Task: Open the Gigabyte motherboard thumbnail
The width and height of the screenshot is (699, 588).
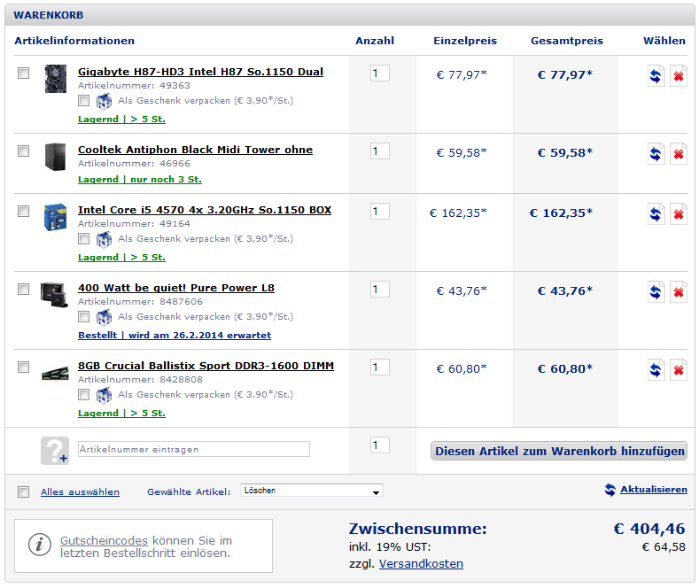Action: coord(56,79)
